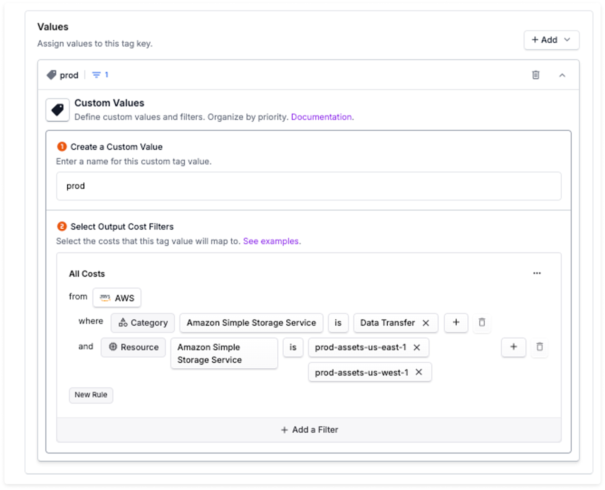Remove prod-assets-us-west-1 value
The image size is (605, 490).
pyautogui.click(x=419, y=372)
